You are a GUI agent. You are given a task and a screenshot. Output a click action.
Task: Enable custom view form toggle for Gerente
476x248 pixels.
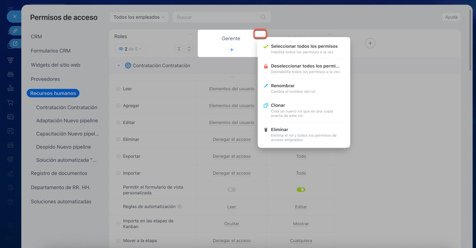tap(232, 190)
